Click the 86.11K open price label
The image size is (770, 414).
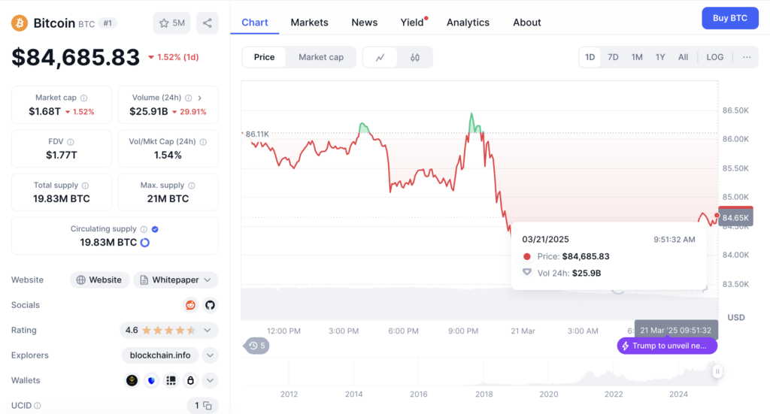pos(257,134)
